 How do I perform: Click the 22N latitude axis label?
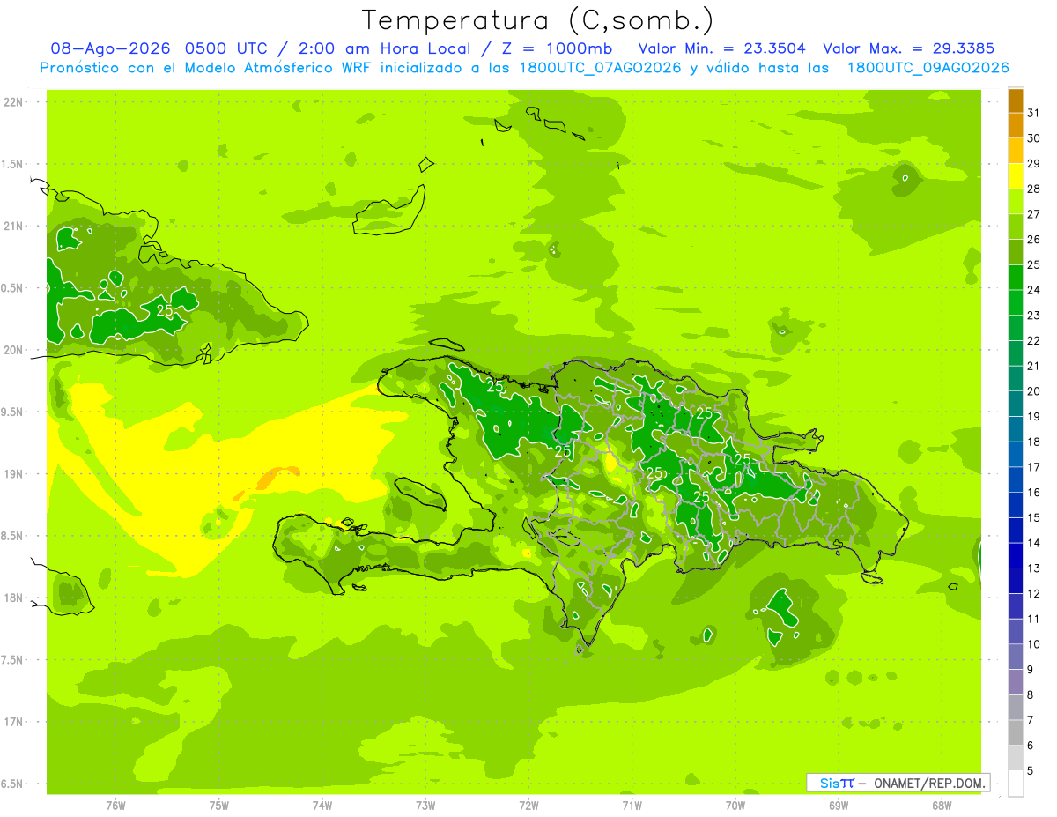[x=14, y=102]
